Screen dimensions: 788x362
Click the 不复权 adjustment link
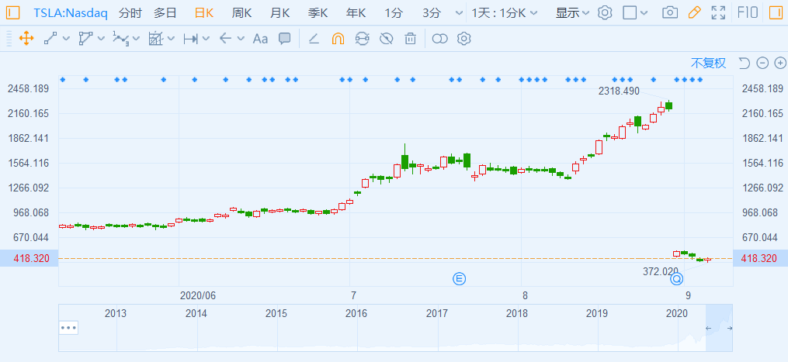pyautogui.click(x=708, y=63)
